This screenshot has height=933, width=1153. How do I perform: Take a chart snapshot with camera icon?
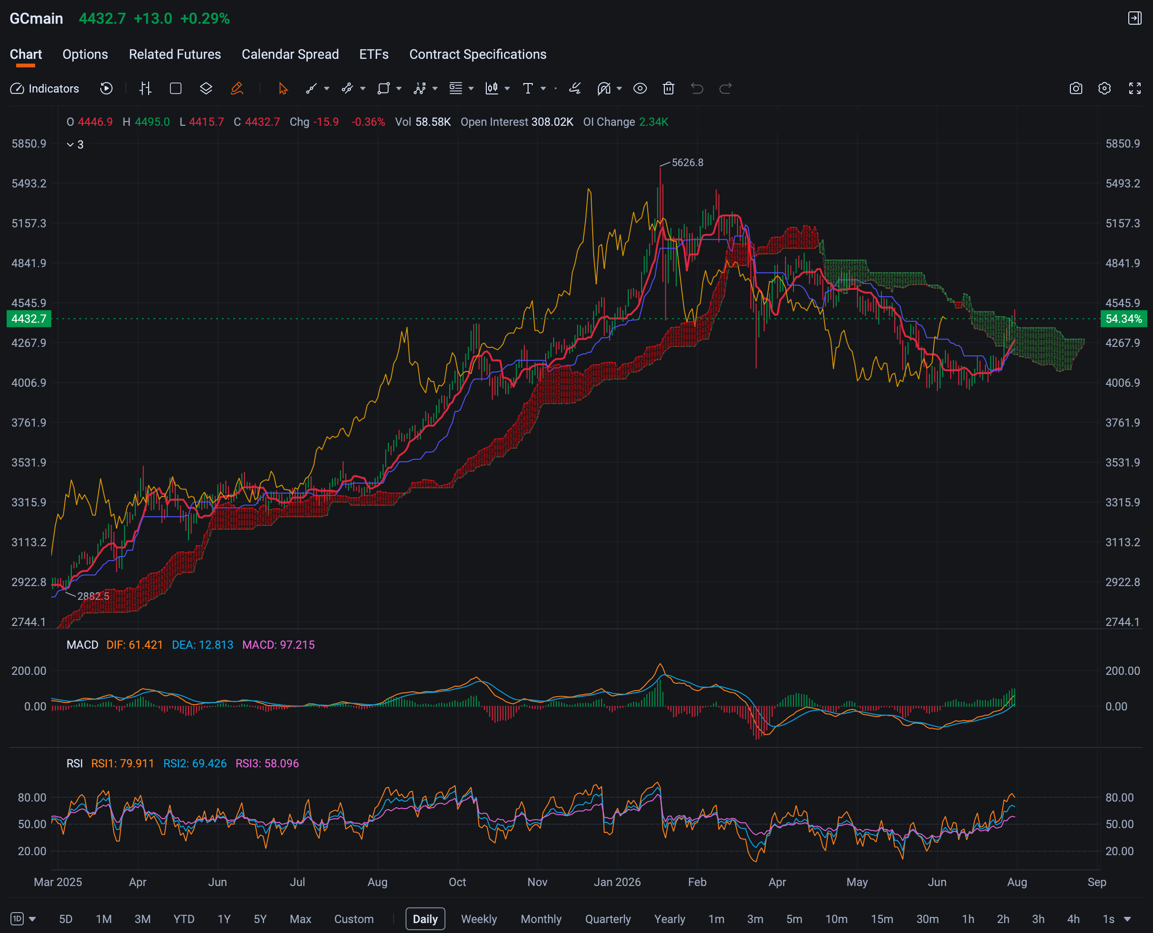(1076, 89)
